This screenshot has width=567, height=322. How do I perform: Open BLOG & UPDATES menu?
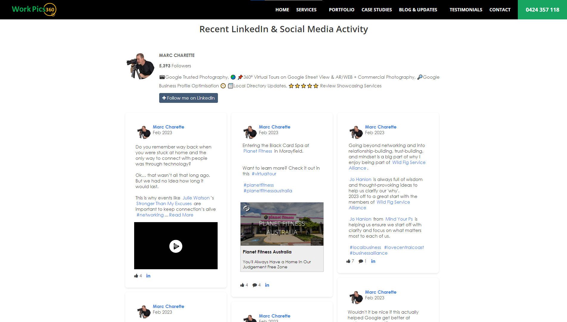[x=418, y=10]
